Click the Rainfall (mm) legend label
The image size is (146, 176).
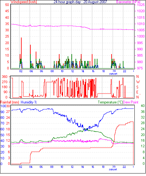click(x=10, y=102)
